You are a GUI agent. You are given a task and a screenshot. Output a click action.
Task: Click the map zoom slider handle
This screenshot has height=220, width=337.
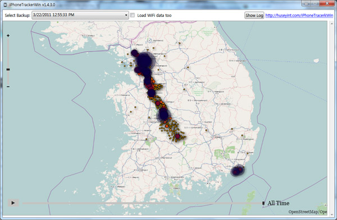coord(8,70)
